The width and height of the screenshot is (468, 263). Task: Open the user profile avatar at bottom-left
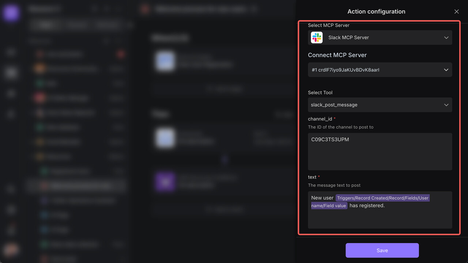tap(11, 250)
